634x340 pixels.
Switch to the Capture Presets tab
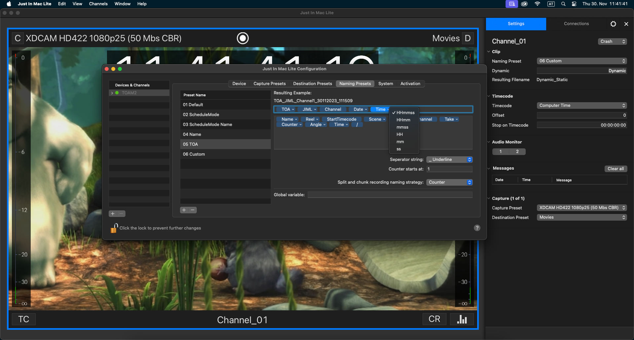pyautogui.click(x=269, y=84)
